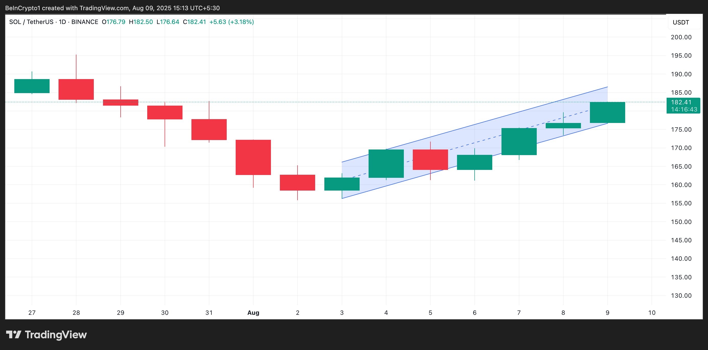Screen dimensions: 708x350
Task: Click the TradingView logo icon
Action: 14,334
